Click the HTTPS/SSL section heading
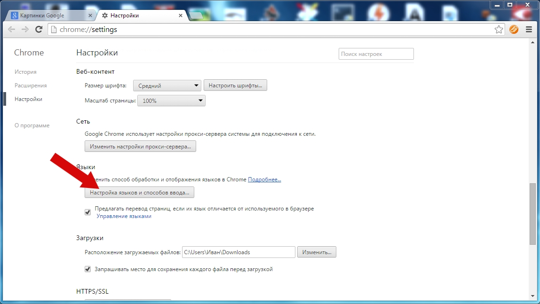540x304 pixels. [92, 291]
